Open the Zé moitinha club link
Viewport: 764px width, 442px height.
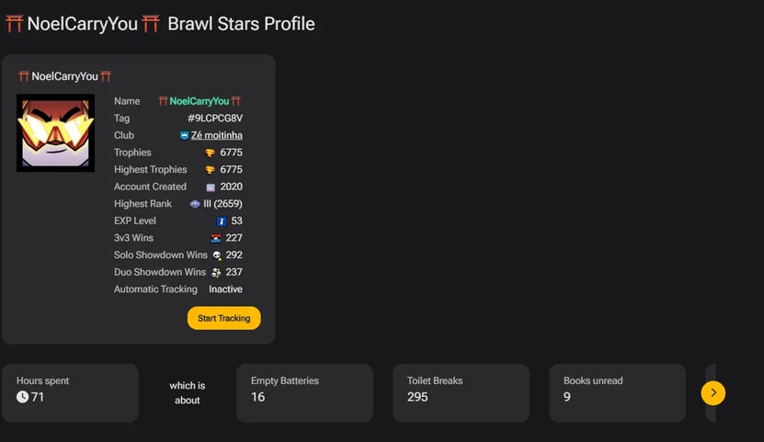click(x=217, y=136)
